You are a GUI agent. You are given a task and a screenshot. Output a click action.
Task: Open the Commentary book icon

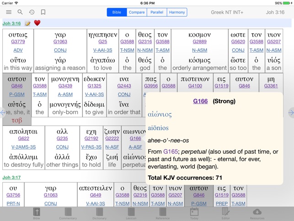point(68,214)
